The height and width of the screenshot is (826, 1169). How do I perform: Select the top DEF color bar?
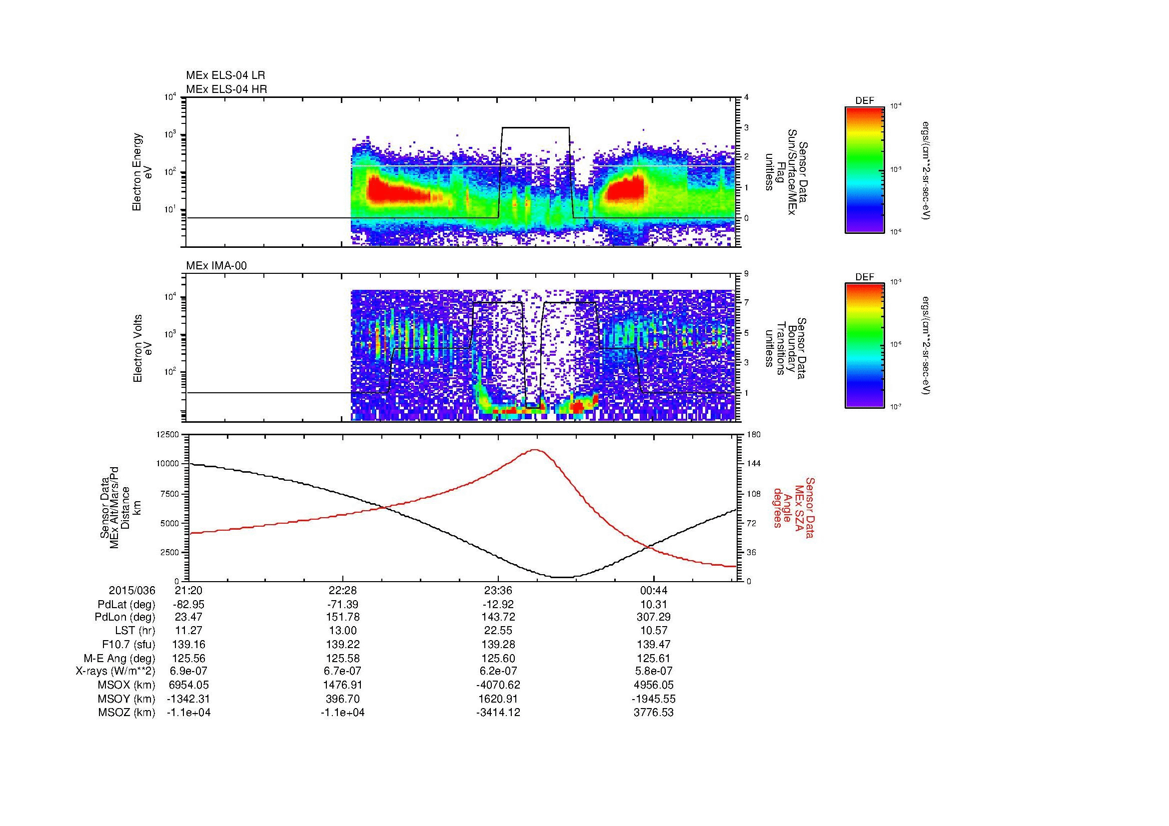(x=865, y=169)
